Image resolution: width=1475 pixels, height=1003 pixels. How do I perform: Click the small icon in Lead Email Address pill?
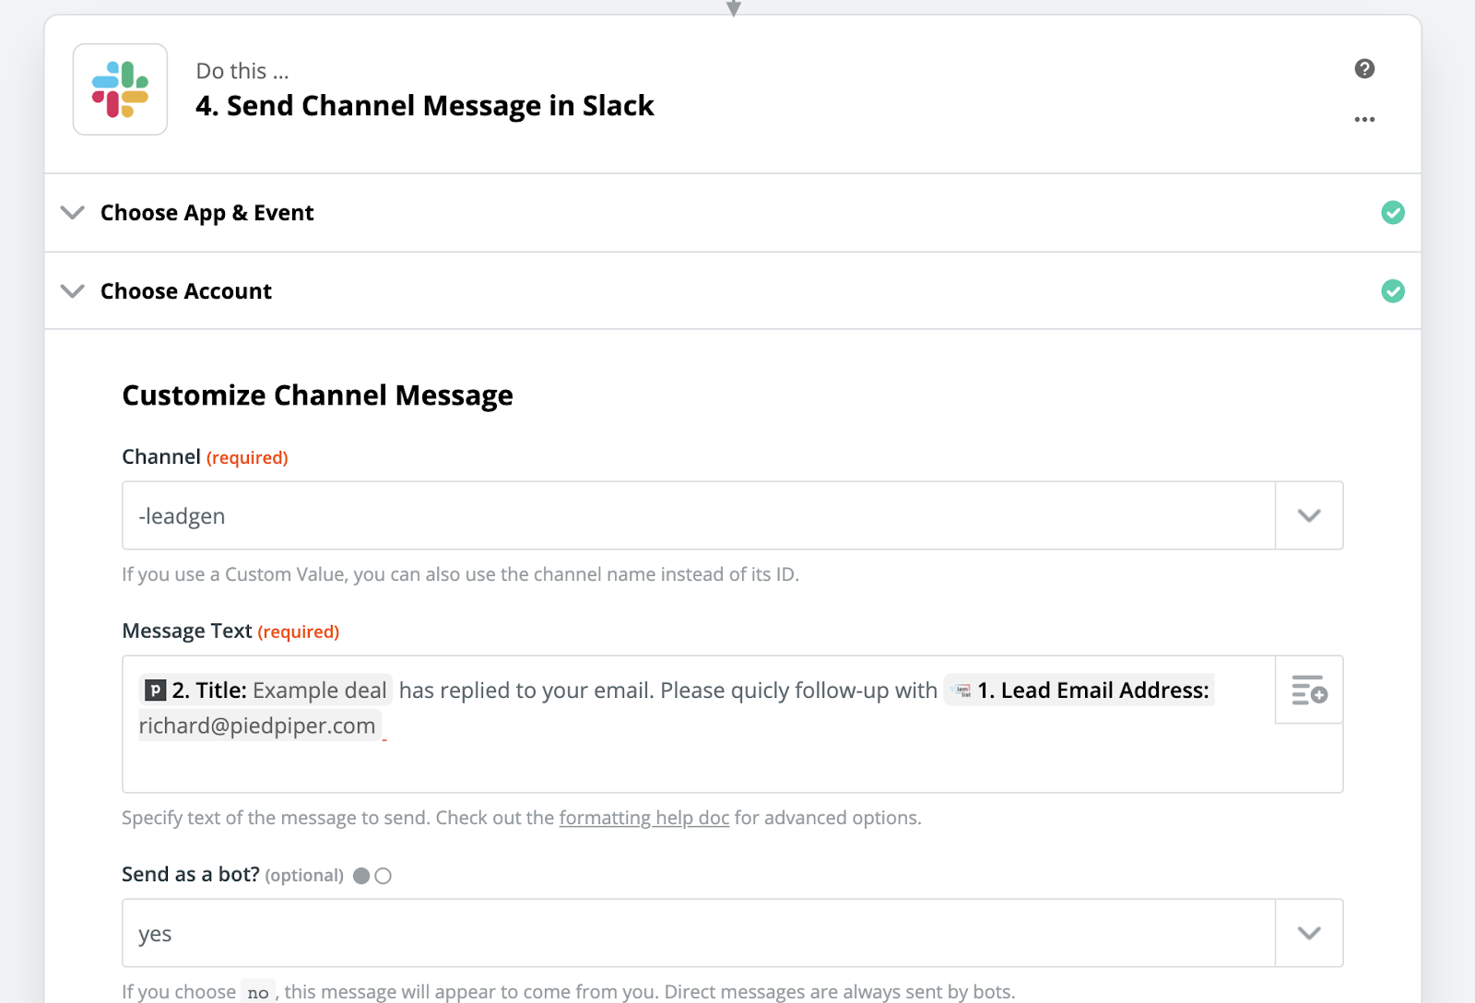tap(961, 690)
